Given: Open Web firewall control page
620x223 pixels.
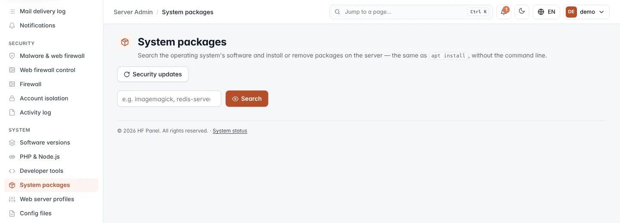Looking at the screenshot, I should tap(51, 70).
